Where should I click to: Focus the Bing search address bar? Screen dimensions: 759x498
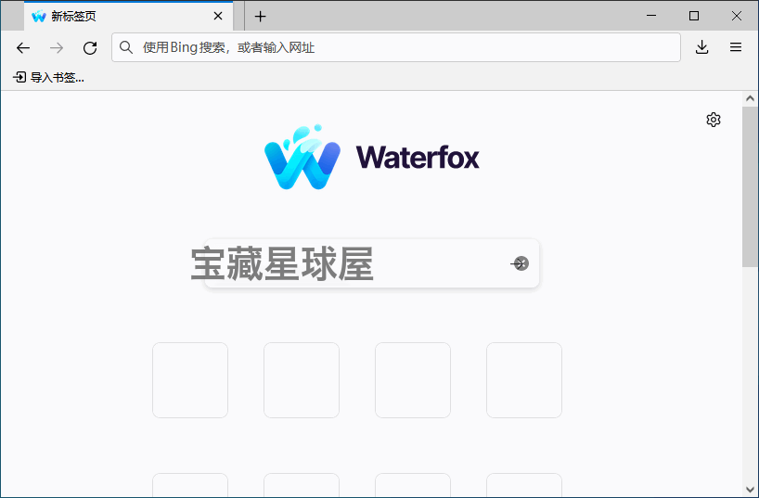pos(396,47)
